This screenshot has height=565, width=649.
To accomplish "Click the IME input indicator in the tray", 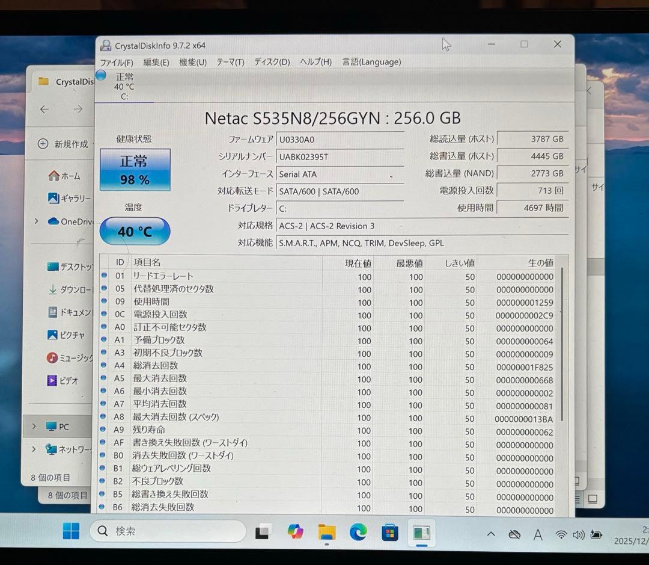I will 538,534.
